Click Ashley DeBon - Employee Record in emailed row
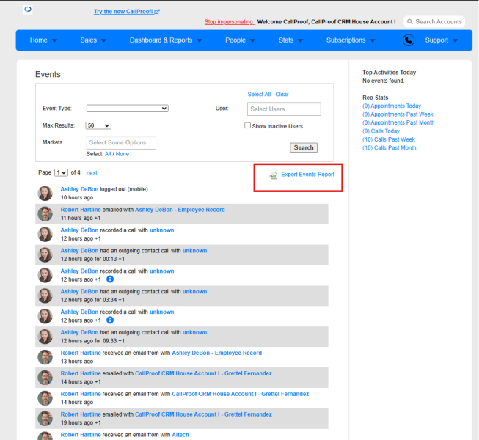The image size is (479, 440). click(180, 210)
